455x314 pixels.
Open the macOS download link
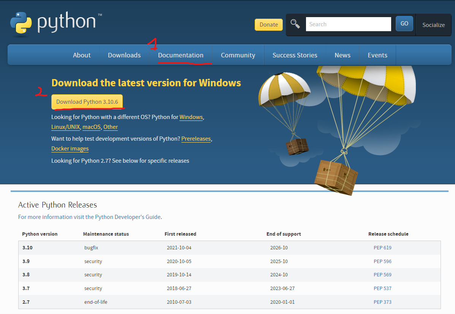click(91, 127)
